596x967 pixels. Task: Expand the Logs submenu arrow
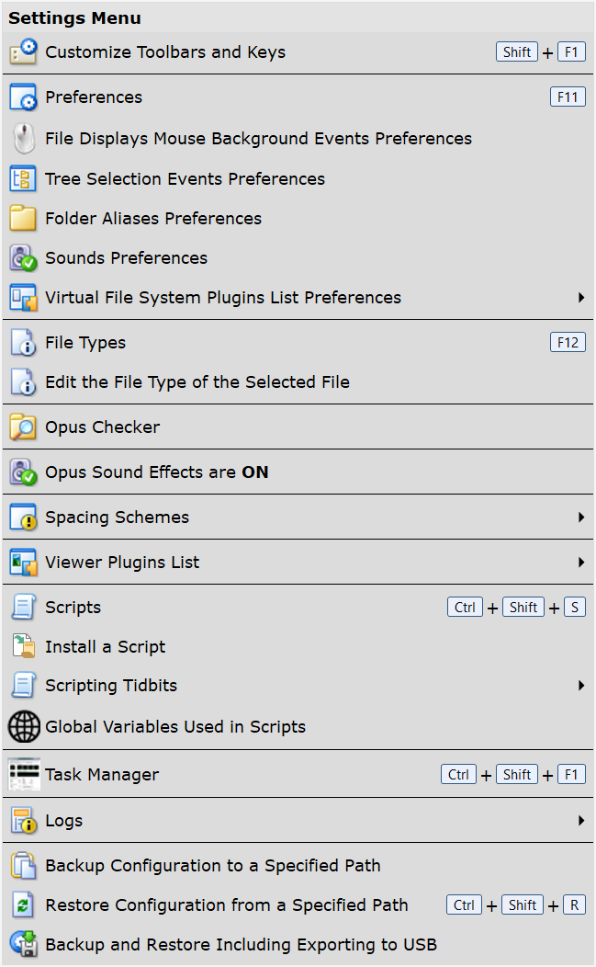(x=581, y=821)
